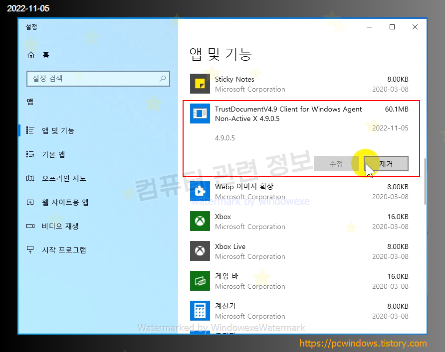Image resolution: width=445 pixels, height=352 pixels.
Task: Maximize the 설정 window
Action: pyautogui.click(x=392, y=27)
